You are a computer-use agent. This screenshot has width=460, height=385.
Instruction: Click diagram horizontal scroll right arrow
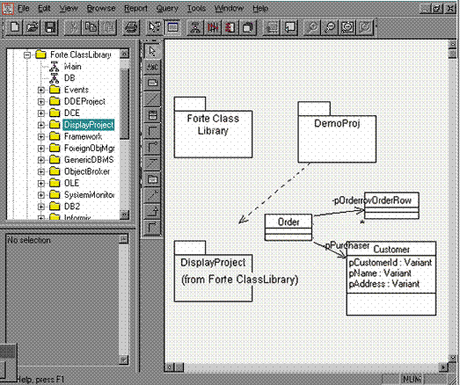[443, 367]
